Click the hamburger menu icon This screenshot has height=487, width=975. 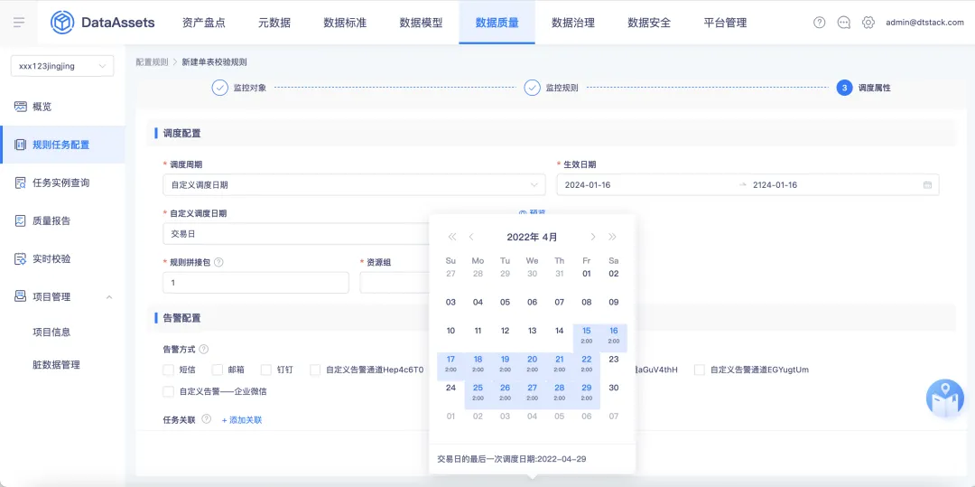(19, 23)
